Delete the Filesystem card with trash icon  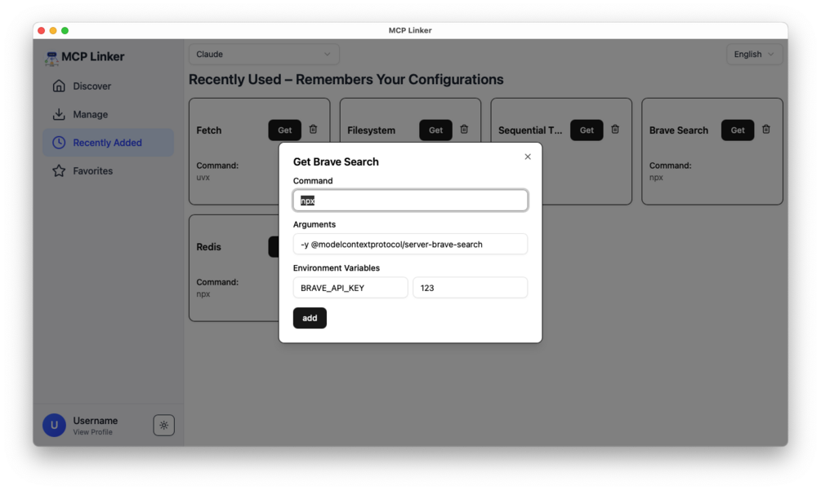pyautogui.click(x=464, y=129)
